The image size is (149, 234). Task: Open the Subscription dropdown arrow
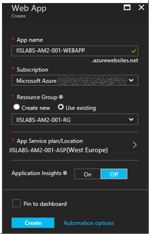pos(131,80)
